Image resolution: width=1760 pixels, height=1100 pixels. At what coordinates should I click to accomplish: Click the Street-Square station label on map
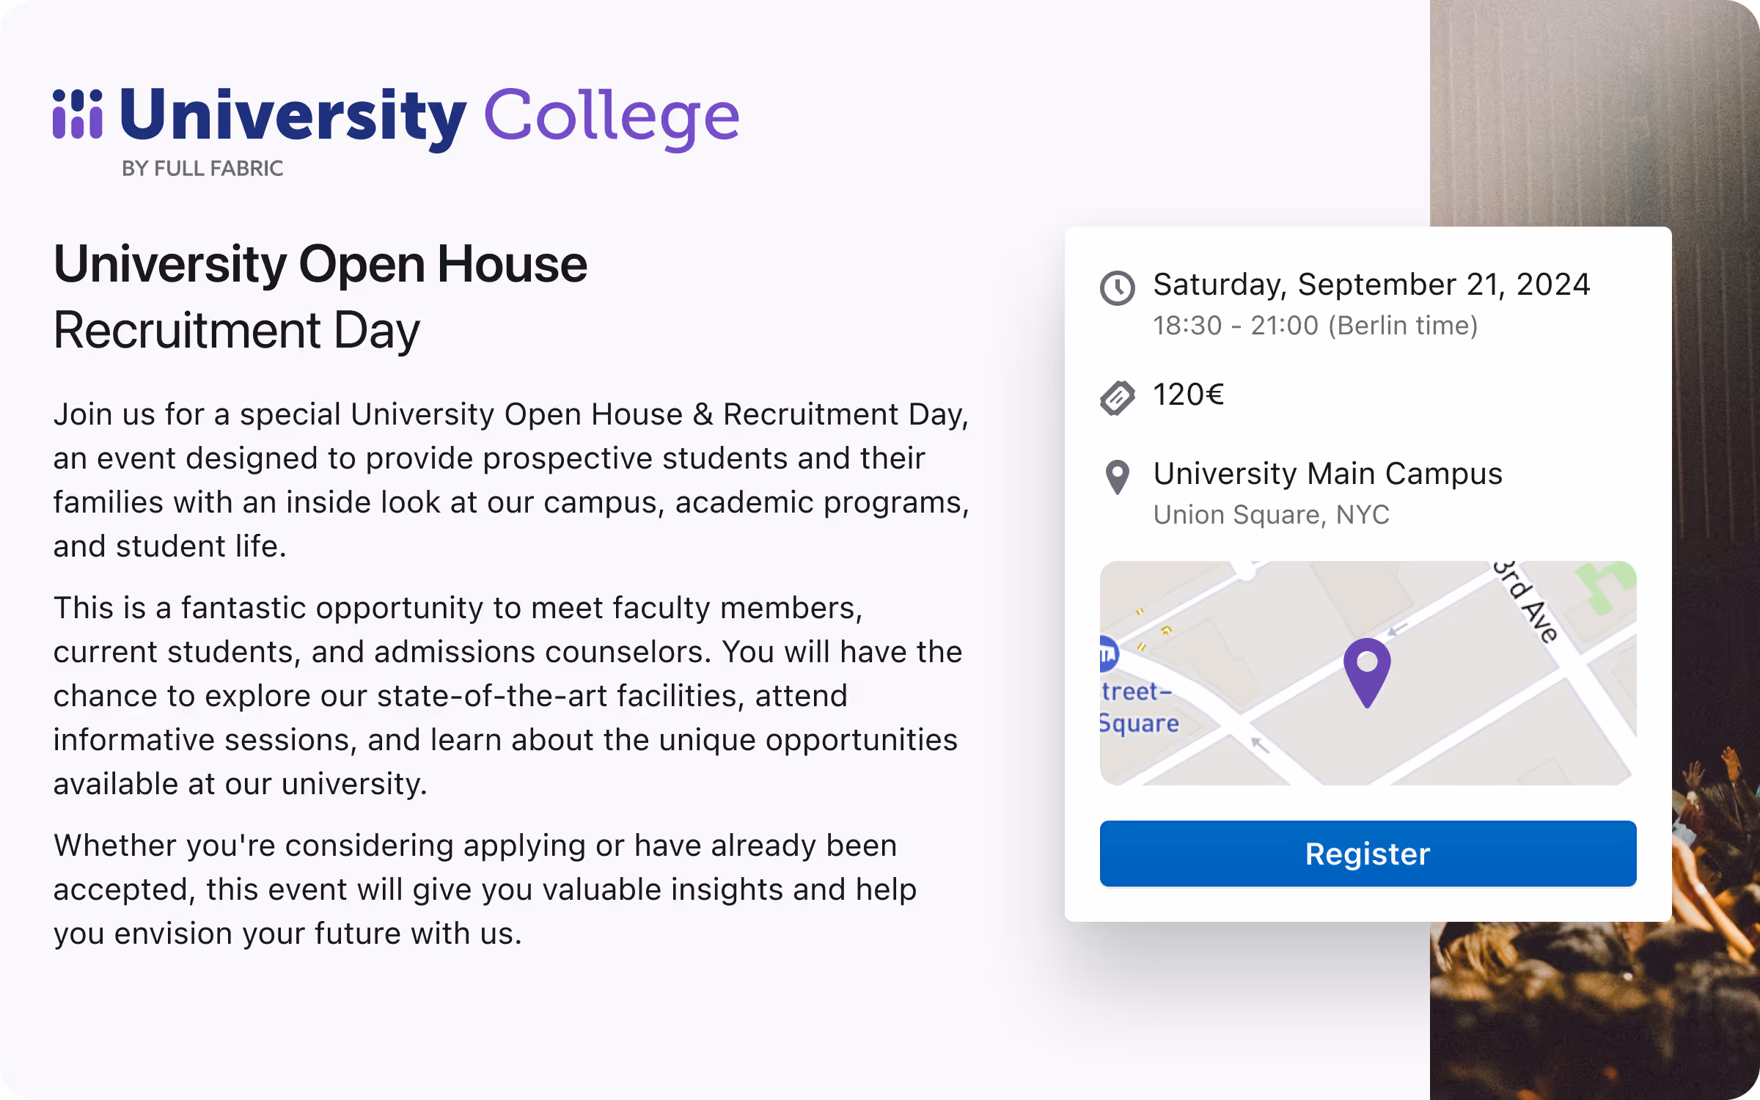point(1138,707)
